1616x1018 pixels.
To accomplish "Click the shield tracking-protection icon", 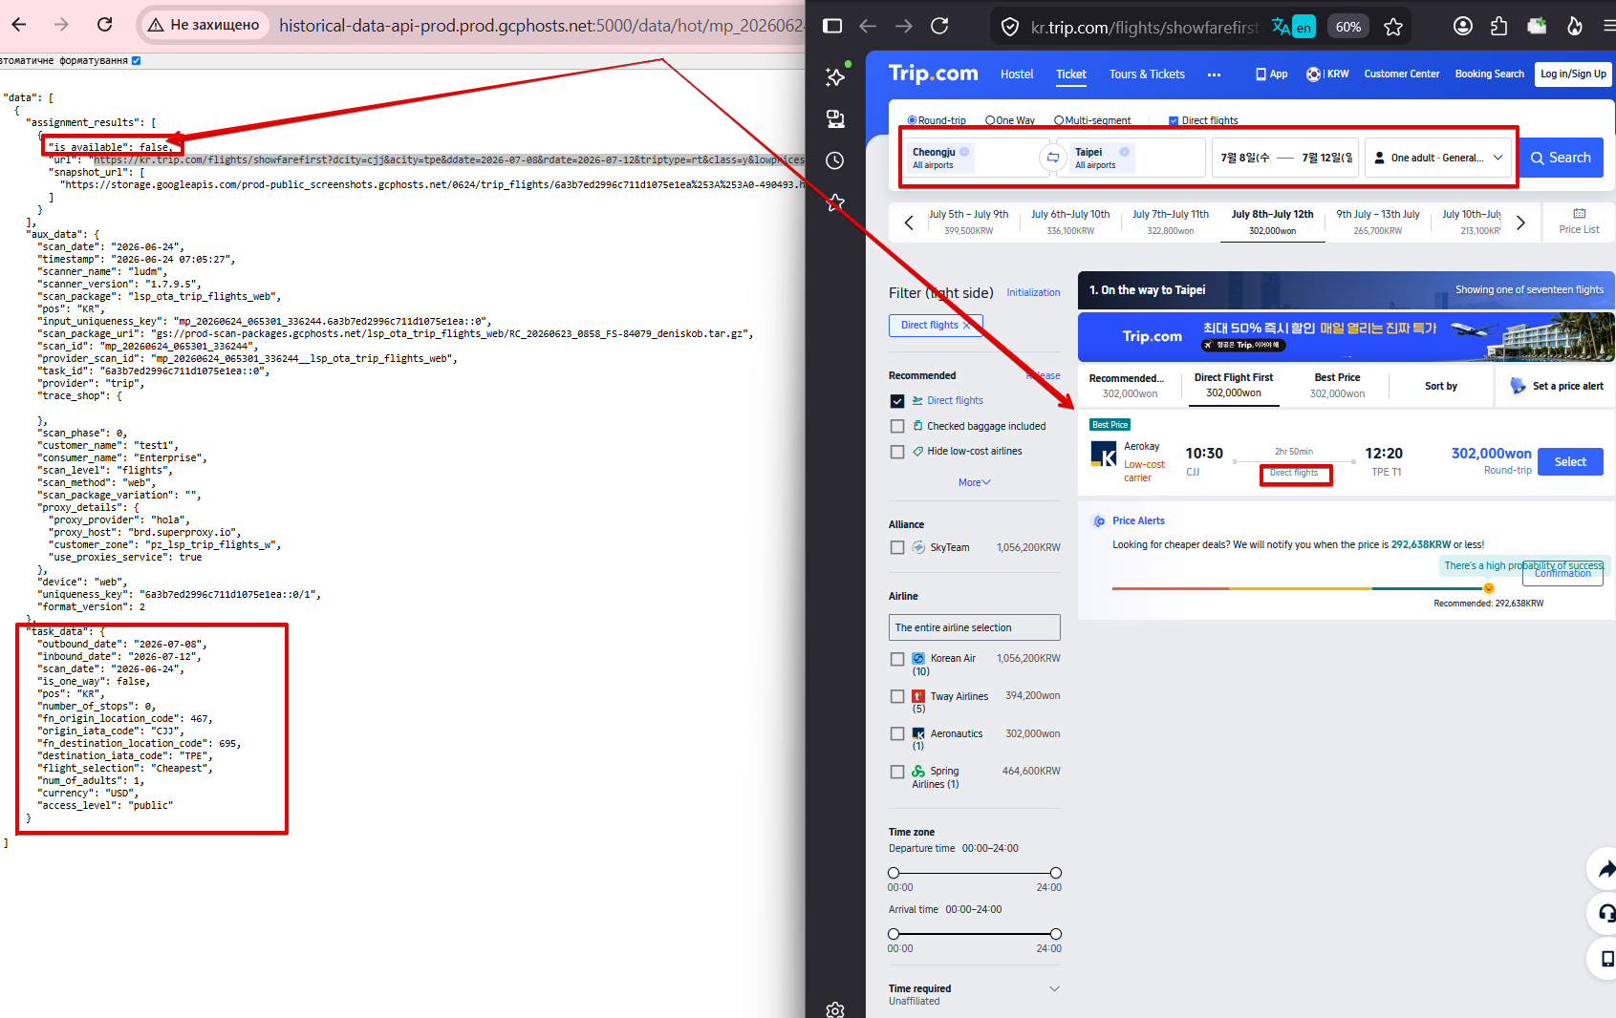I will click(1010, 28).
